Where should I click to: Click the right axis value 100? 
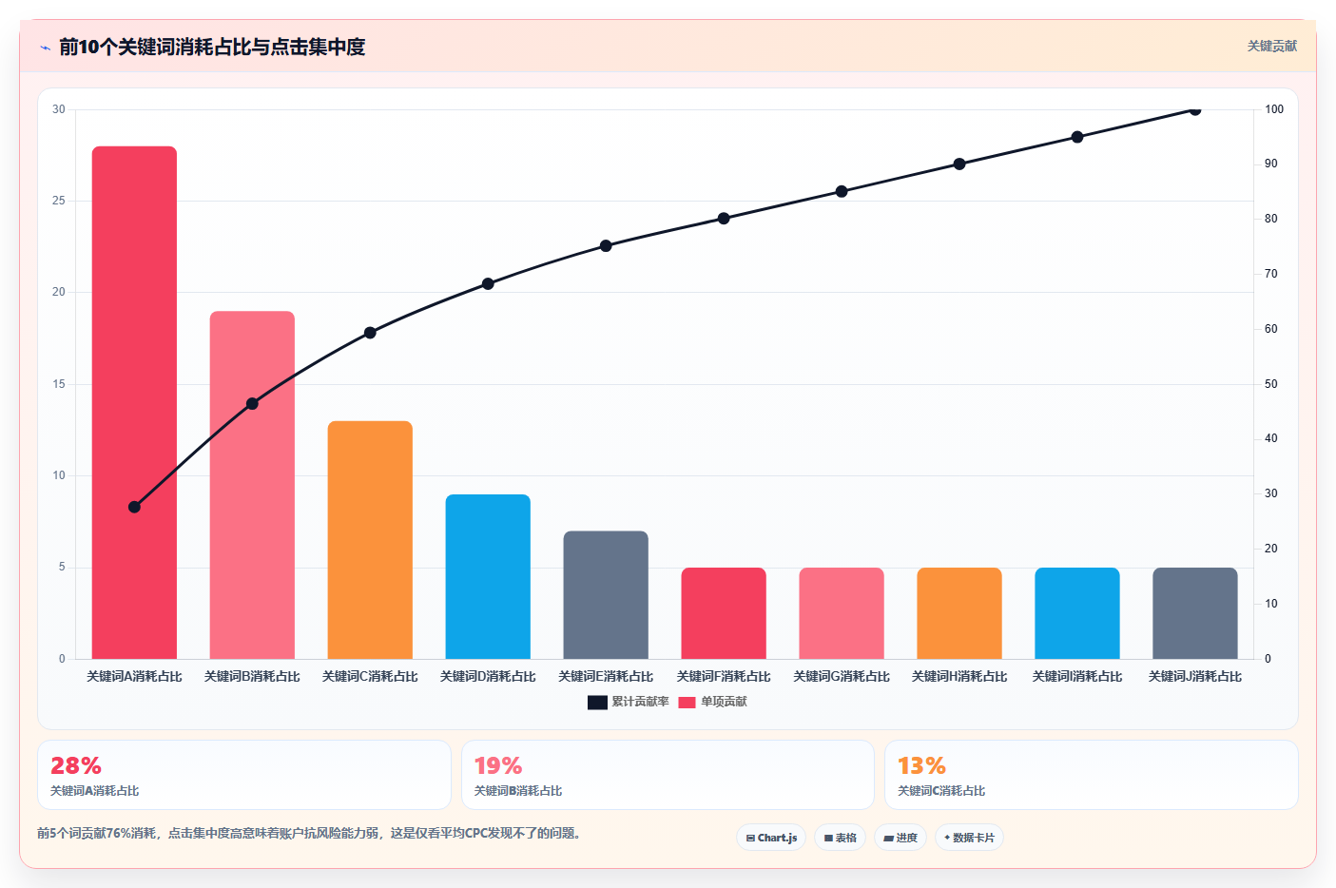tap(1274, 109)
